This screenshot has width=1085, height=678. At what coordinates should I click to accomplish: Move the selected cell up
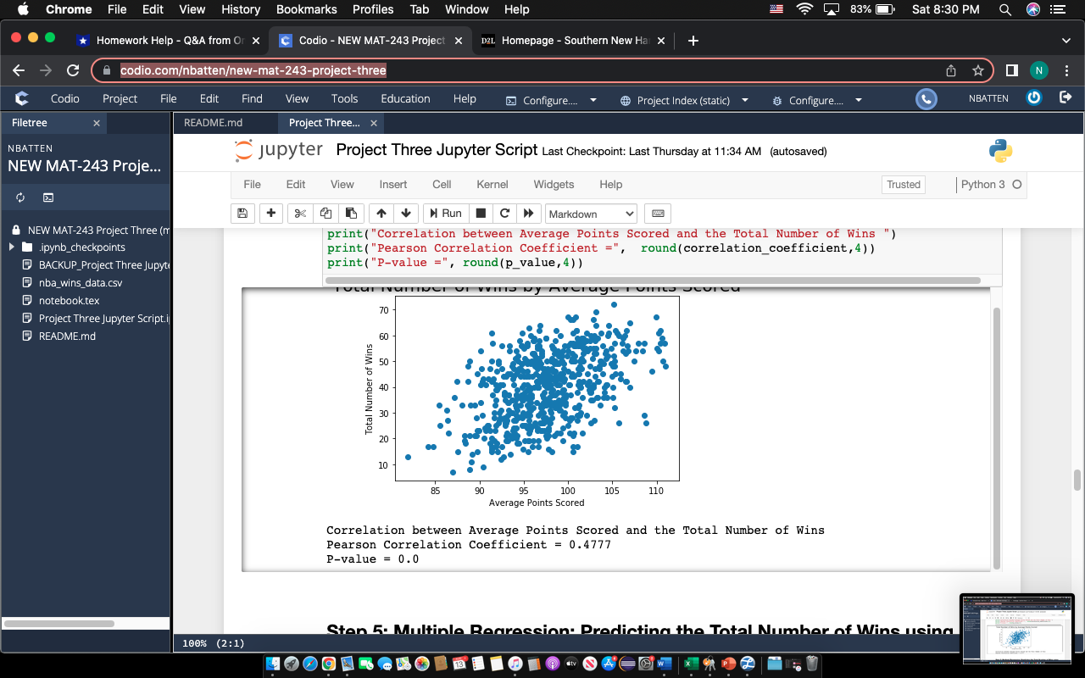[381, 213]
